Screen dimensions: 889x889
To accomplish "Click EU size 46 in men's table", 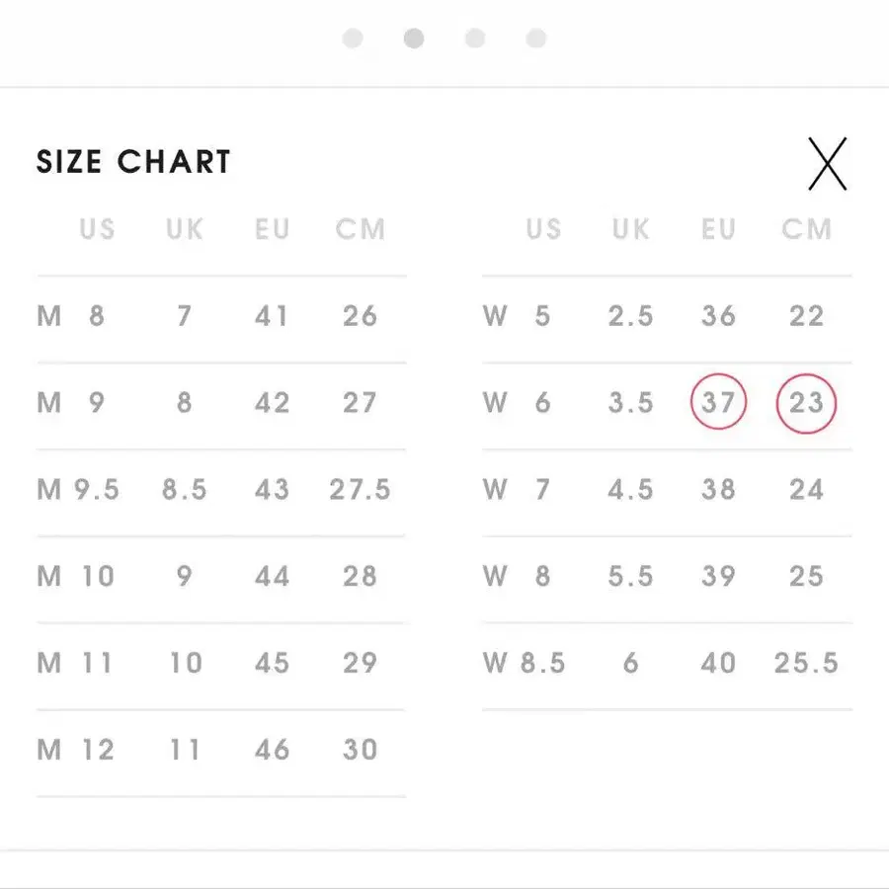I will [272, 751].
